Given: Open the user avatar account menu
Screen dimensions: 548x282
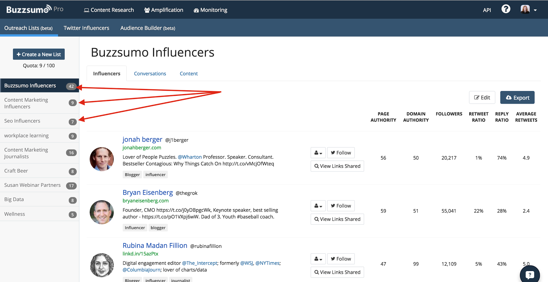Looking at the screenshot, I should [x=528, y=10].
